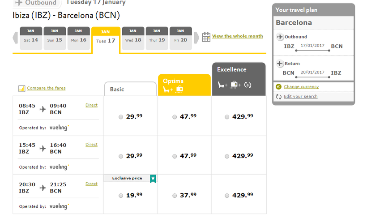
Task: Click the Edit your search refresh icon
Action: (x=278, y=96)
